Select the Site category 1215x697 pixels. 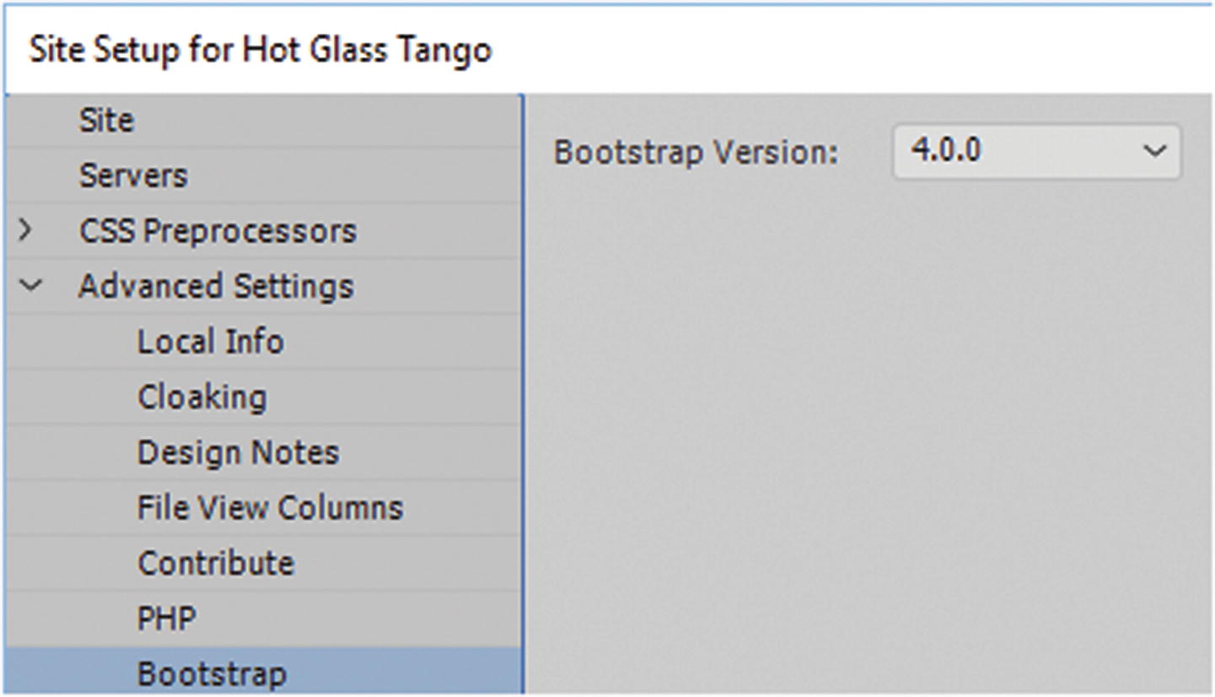pos(106,121)
